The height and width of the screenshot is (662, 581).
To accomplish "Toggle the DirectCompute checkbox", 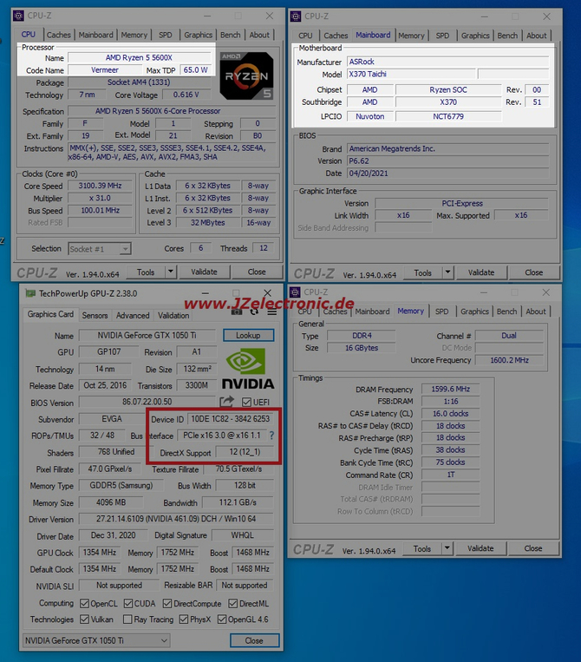I will coord(167,603).
